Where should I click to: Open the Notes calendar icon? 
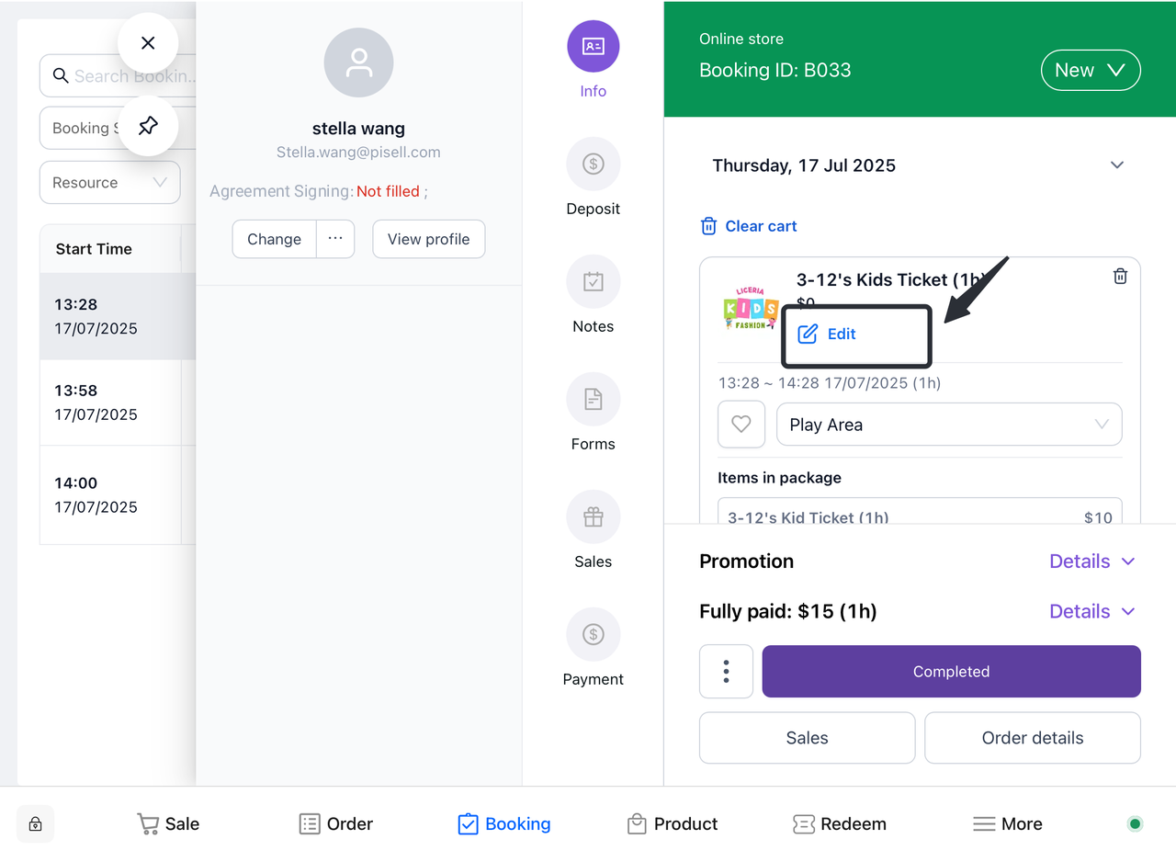point(593,282)
